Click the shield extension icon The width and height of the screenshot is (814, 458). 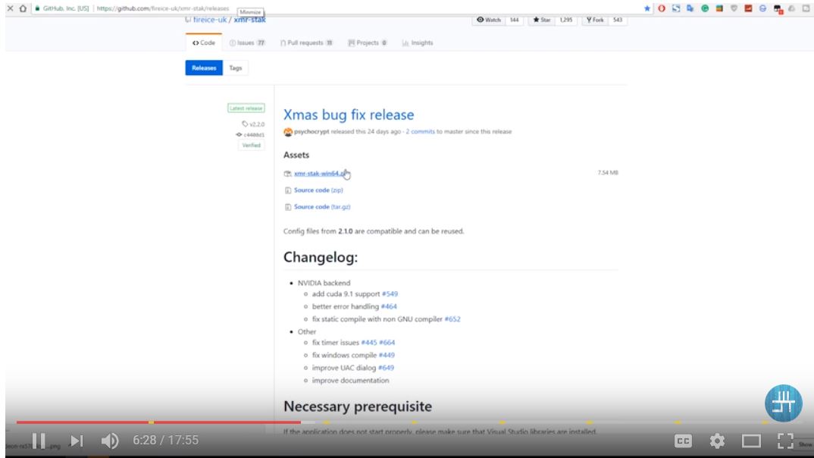(x=734, y=8)
